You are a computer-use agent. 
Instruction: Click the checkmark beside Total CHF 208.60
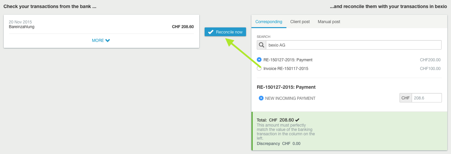(298, 120)
